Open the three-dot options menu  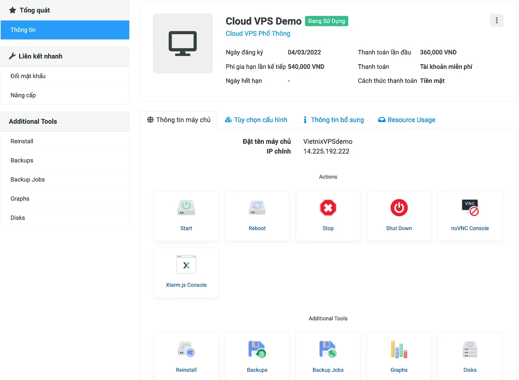(x=497, y=20)
